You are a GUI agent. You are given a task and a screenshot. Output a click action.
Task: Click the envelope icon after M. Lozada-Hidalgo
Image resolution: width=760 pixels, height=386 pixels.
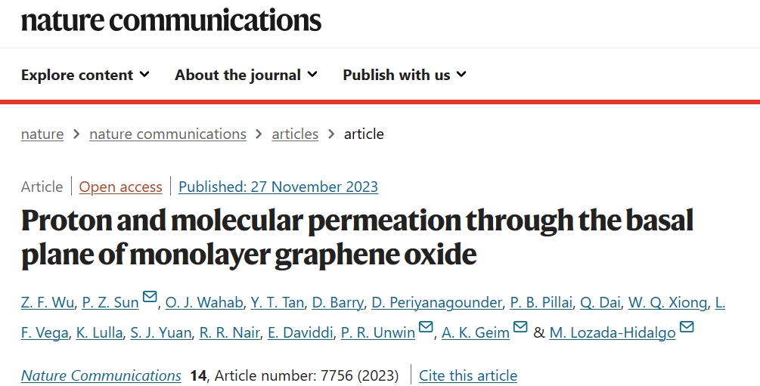tap(687, 327)
